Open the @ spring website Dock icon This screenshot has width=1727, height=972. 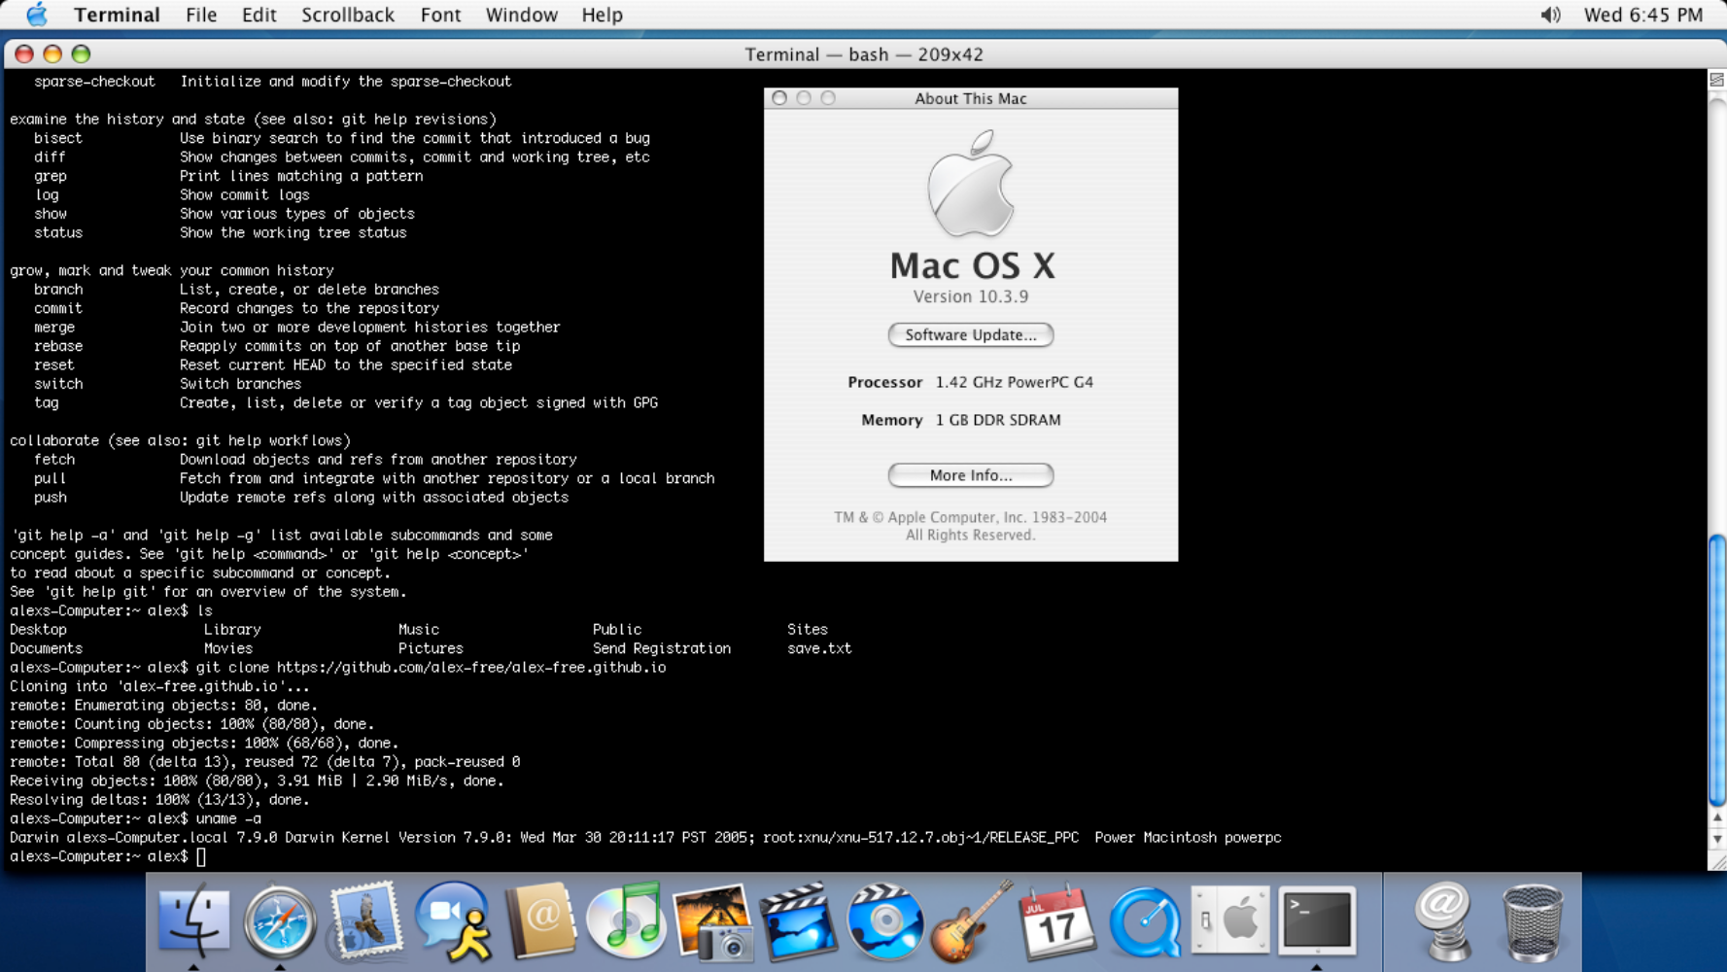(x=1444, y=921)
